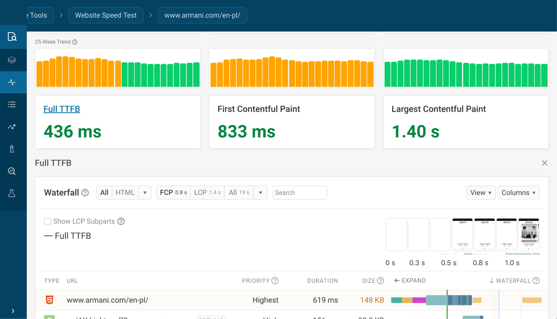557x319 pixels.
Task: Open the trend graph icon in the sidebar
Action: pos(12,127)
